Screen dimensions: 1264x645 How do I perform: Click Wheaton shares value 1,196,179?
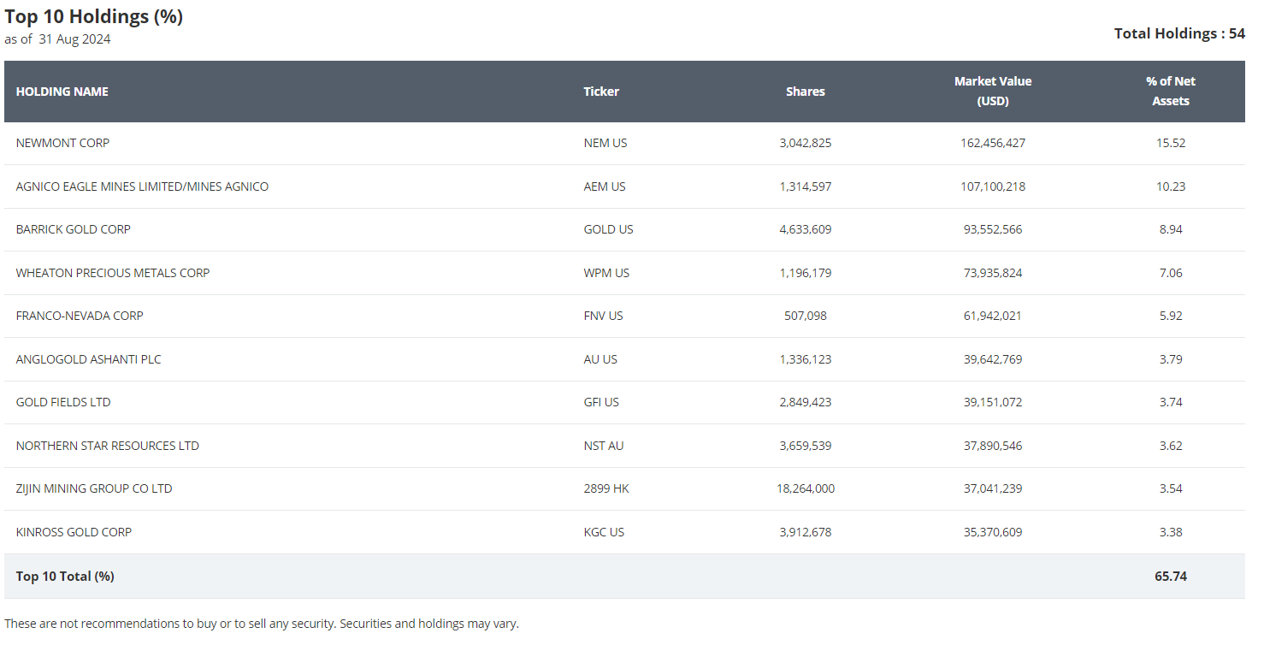806,273
